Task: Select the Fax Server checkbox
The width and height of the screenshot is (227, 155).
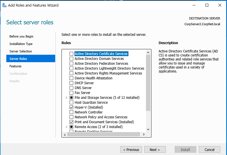Action: coord(72,93)
